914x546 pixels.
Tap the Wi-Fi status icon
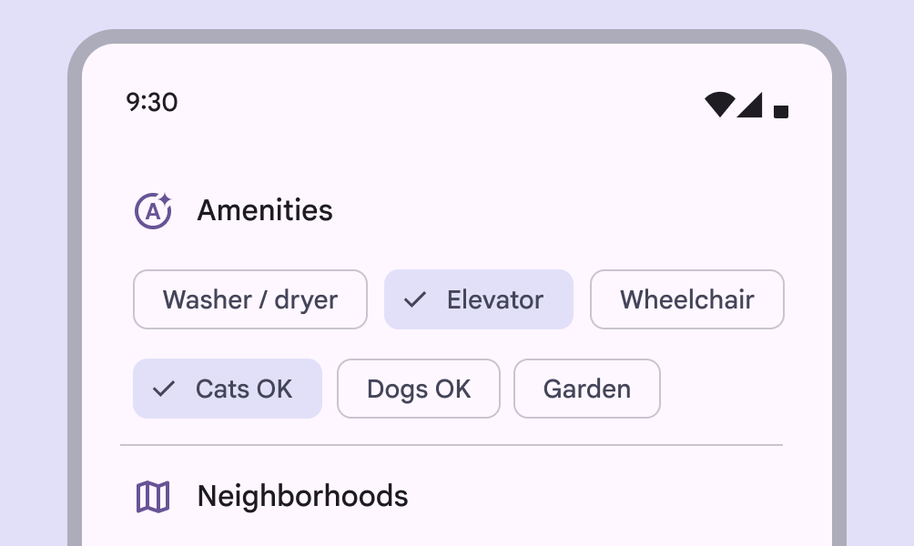(720, 106)
